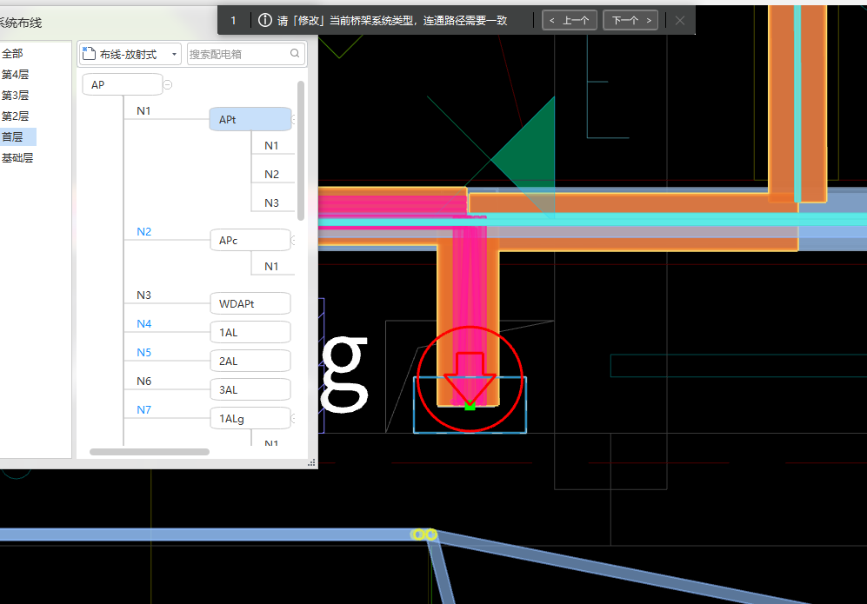This screenshot has height=604, width=867.
Task: Collapse the AP root node
Action: coord(168,84)
